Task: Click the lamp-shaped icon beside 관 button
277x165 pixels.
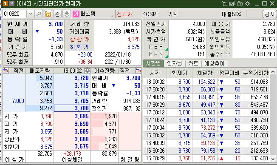Action: [67, 14]
